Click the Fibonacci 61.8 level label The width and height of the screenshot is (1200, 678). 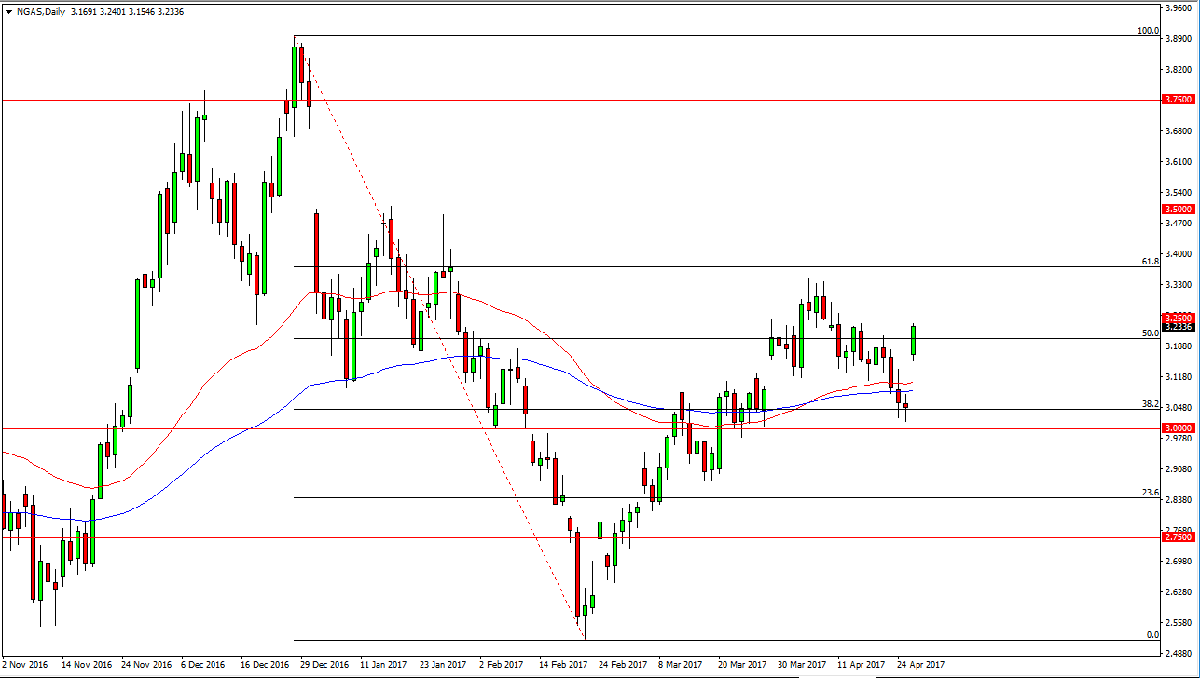click(1150, 262)
